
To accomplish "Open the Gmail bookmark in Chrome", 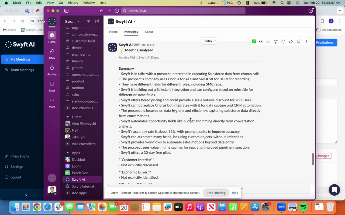I will tap(9, 30).
